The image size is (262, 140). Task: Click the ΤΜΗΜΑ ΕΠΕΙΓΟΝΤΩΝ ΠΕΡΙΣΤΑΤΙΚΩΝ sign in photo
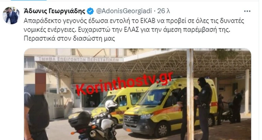pyautogui.click(x=79, y=59)
